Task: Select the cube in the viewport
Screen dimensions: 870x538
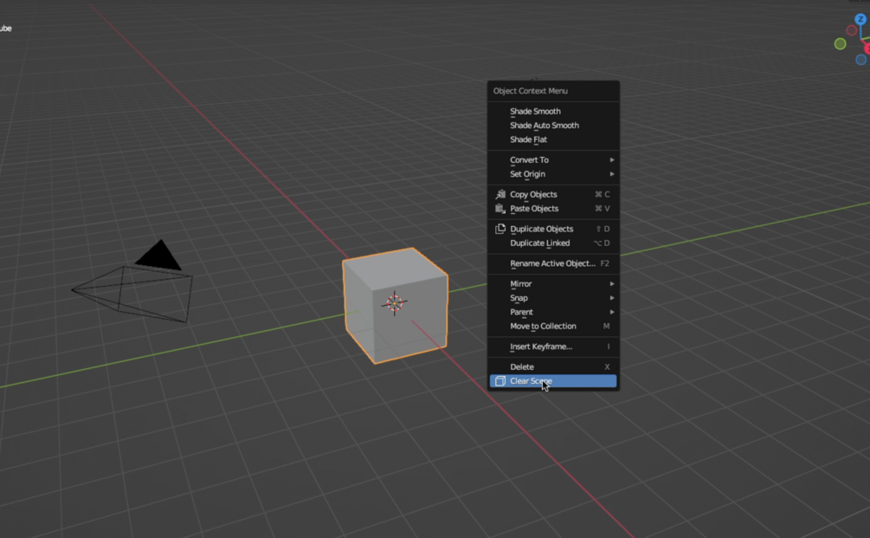Action: coord(395,305)
